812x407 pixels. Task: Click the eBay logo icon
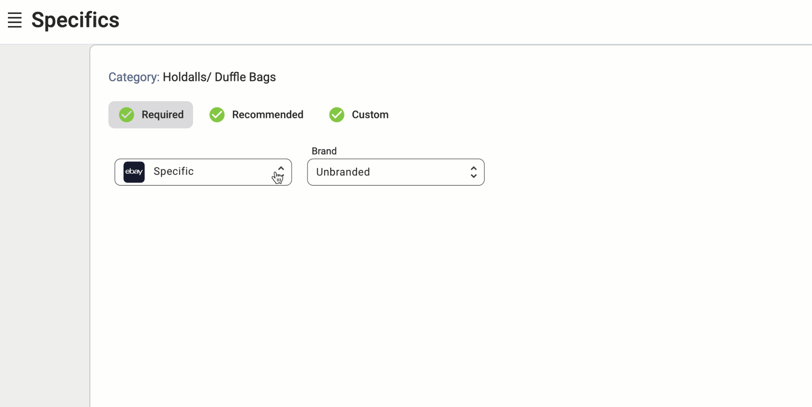134,172
